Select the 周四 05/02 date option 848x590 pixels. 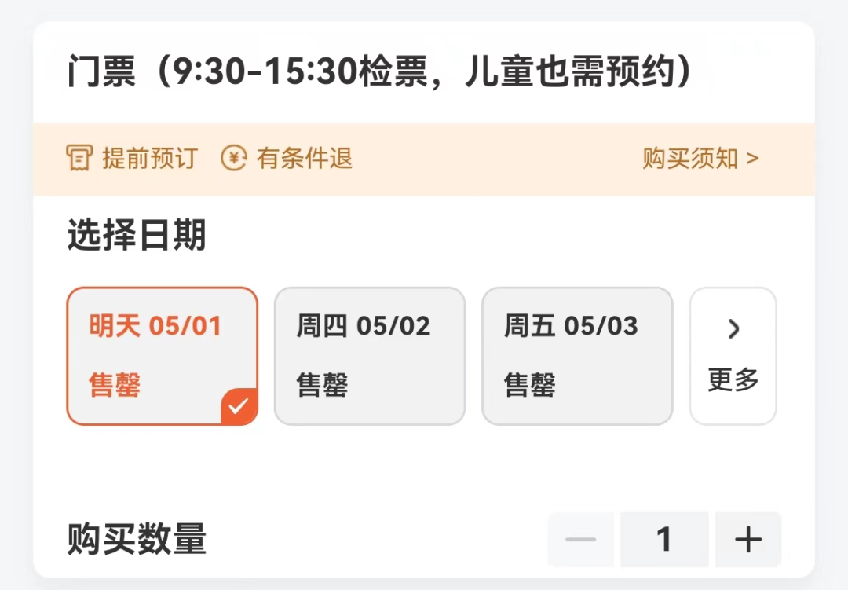370,356
